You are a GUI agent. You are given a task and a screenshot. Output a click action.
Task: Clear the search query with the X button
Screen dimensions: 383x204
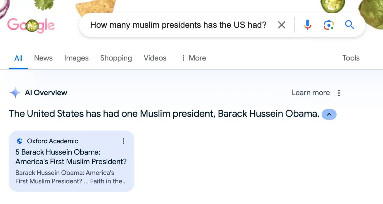tap(281, 25)
